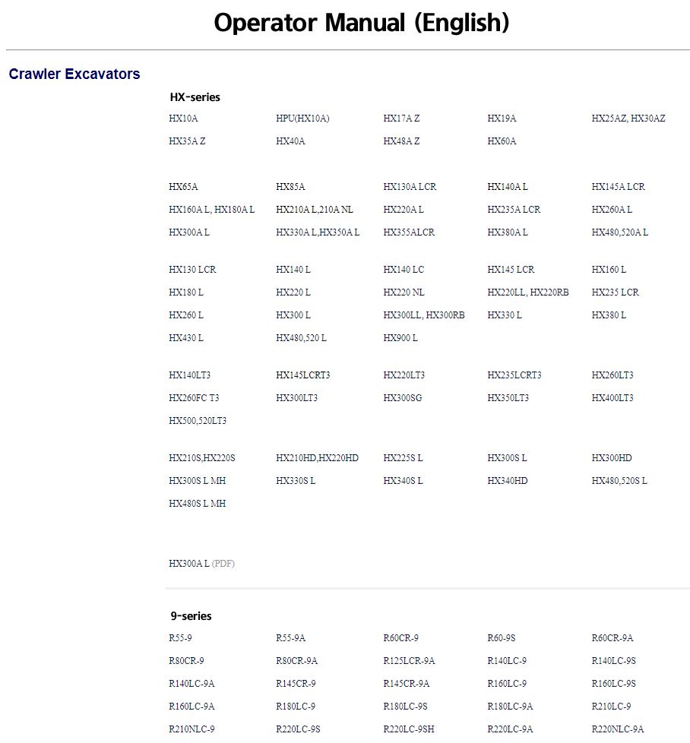Screen dimensions: 690x743
Task: Open the HX480,520A L manual link
Action: pyautogui.click(x=620, y=232)
